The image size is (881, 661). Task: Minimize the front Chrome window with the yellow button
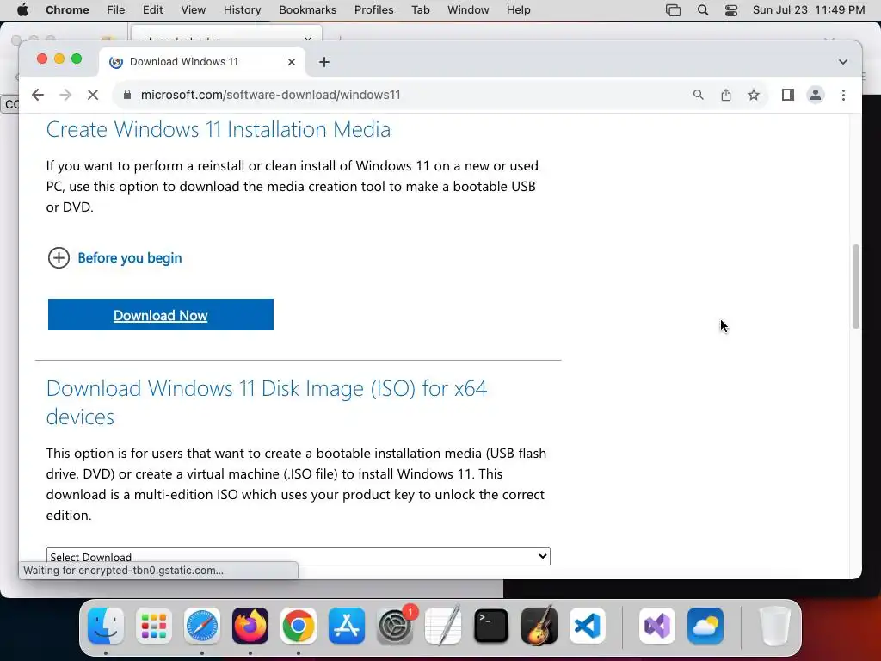(59, 59)
